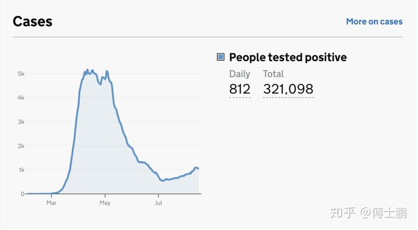
Task: Click the 0 y-axis label
Action: pos(22,194)
